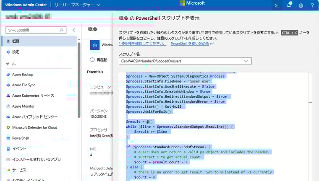
Task: Click the Azure Monitor icon
Action: 8,106
